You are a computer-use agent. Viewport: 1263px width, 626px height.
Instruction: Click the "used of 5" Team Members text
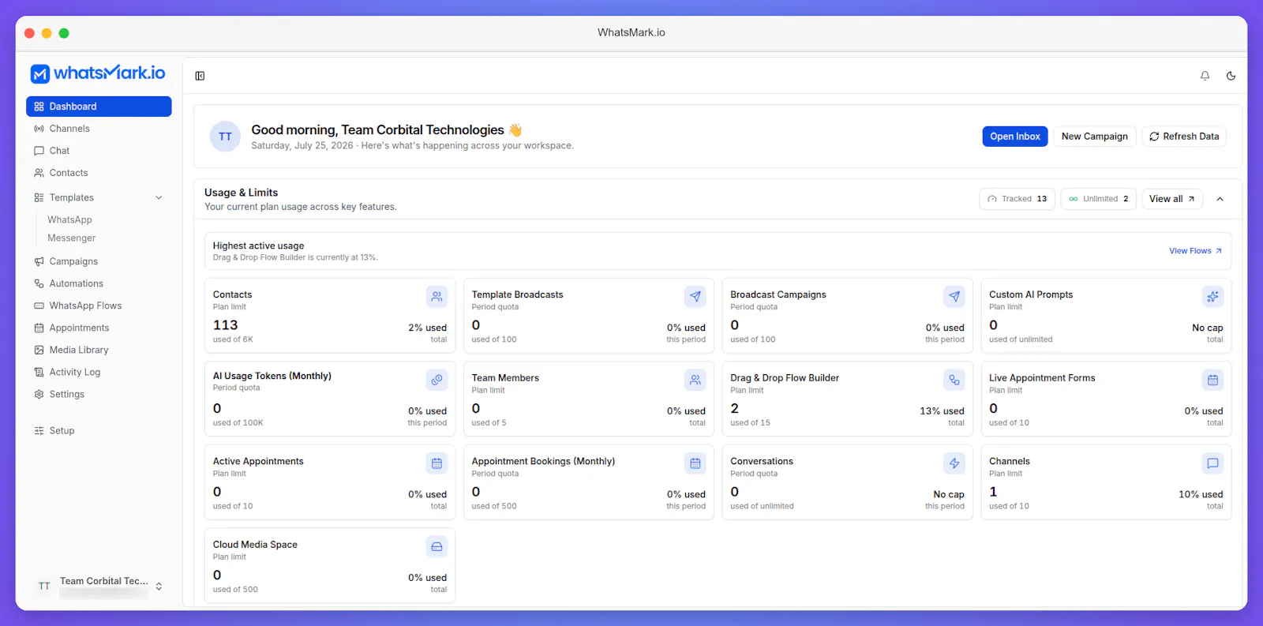tap(489, 423)
